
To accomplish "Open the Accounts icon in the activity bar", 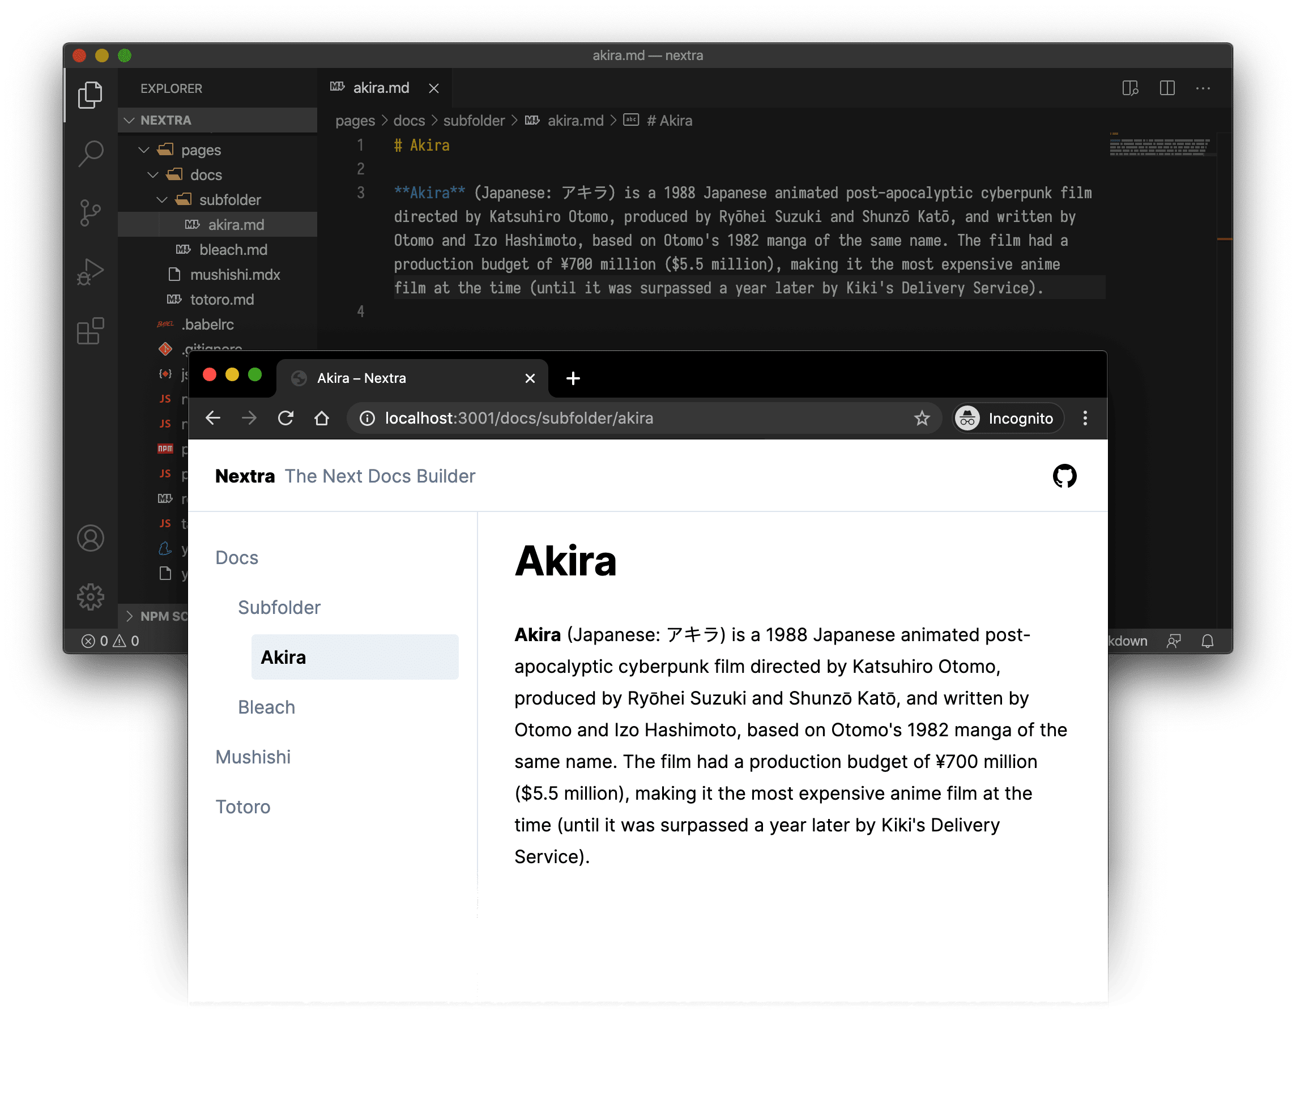I will [x=91, y=537].
